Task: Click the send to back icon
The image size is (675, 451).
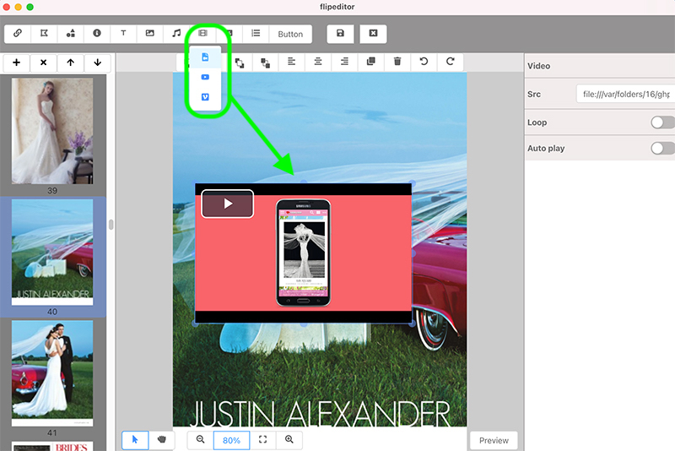Action: coord(265,62)
